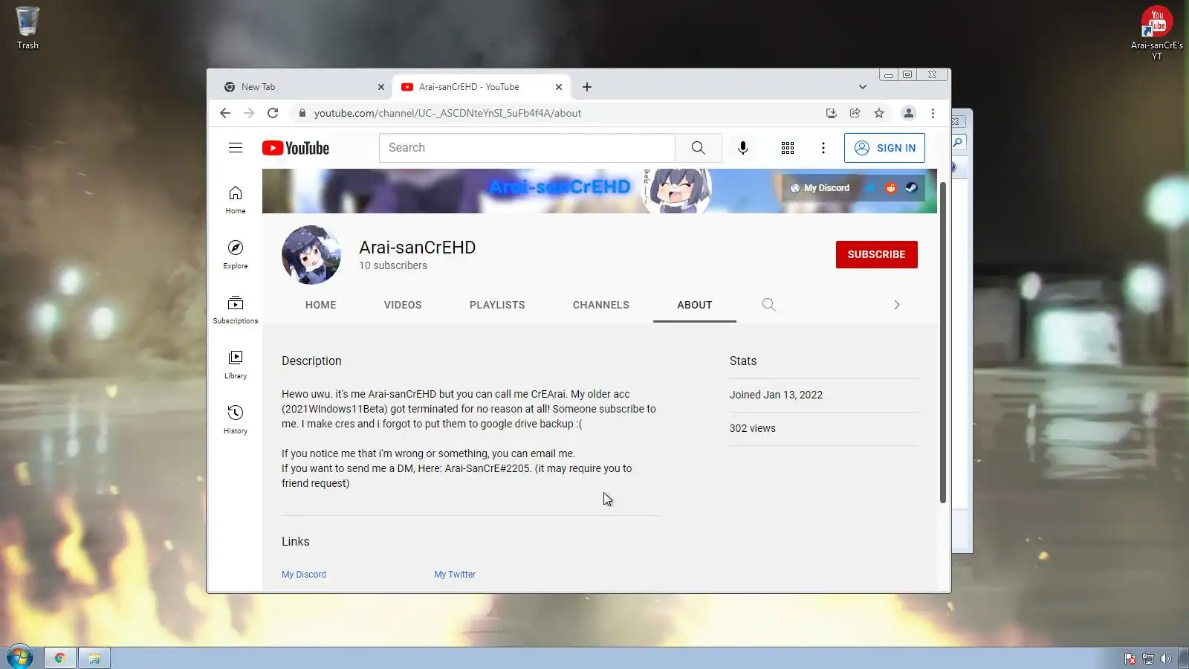The image size is (1189, 669).
Task: Select the channel ABOUT tab
Action: point(695,305)
